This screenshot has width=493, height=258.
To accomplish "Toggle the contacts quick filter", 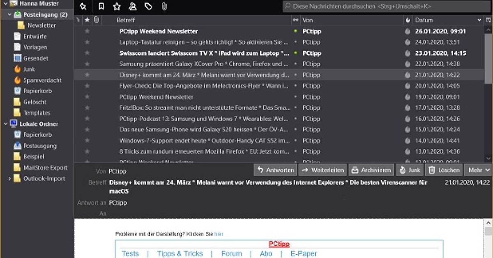I will coord(133,7).
